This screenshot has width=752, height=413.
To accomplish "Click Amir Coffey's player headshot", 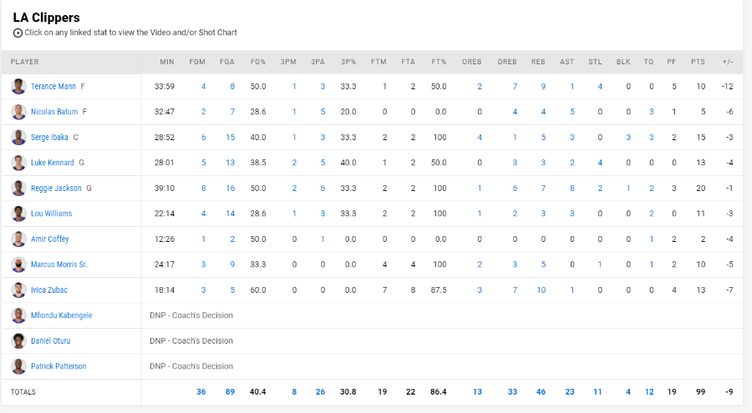I will click(18, 239).
